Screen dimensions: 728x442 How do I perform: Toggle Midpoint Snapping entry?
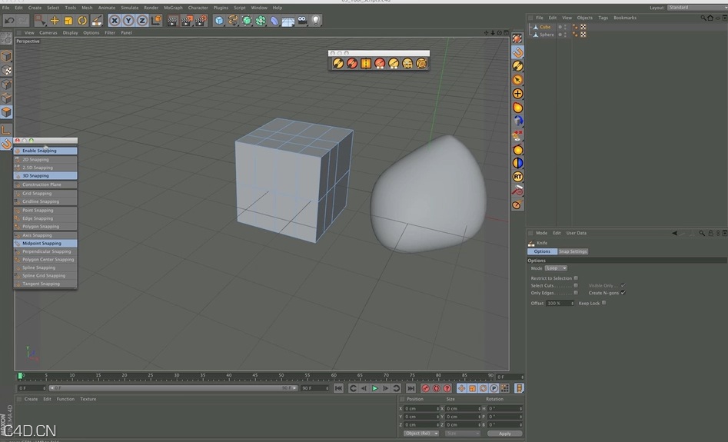(45, 243)
